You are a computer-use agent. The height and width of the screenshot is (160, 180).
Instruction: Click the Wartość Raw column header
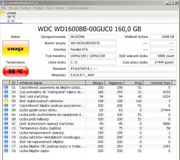coord(158,83)
